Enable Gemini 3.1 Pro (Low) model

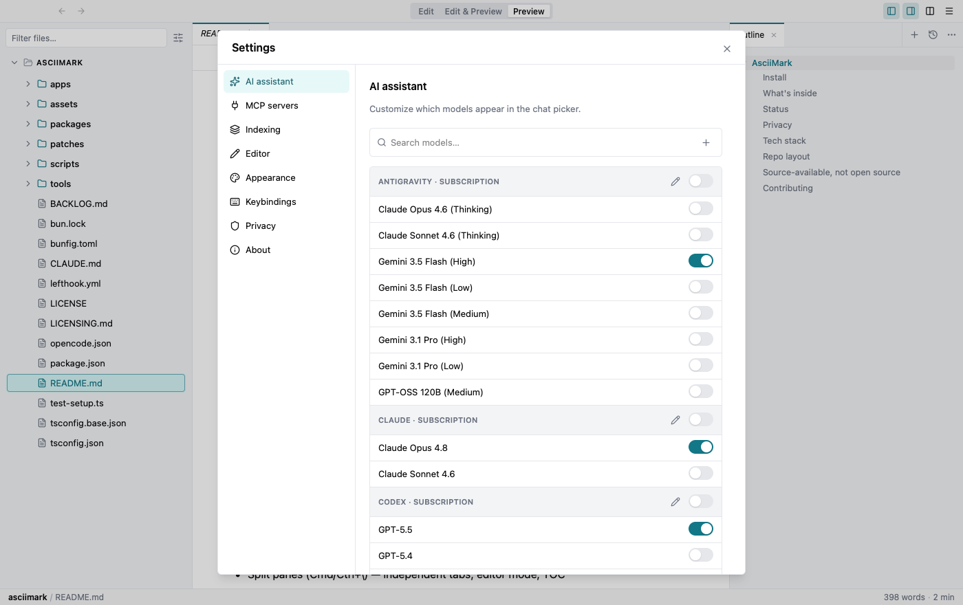coord(701,365)
